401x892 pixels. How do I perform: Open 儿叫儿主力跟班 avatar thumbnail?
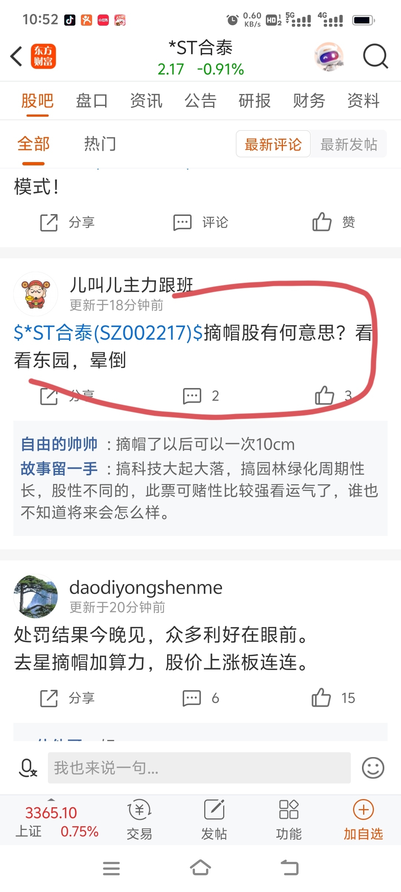(36, 294)
